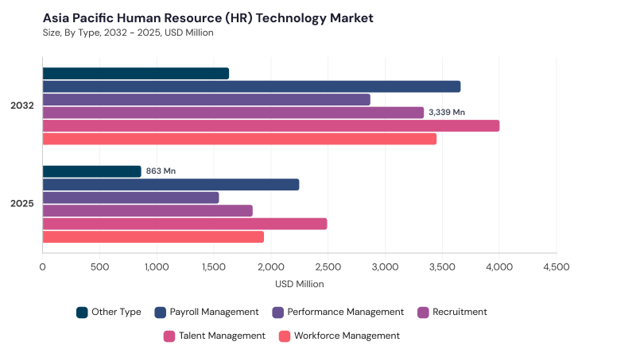Click the '863 Mn' data label
Screen dimensions: 636x357
coord(161,171)
